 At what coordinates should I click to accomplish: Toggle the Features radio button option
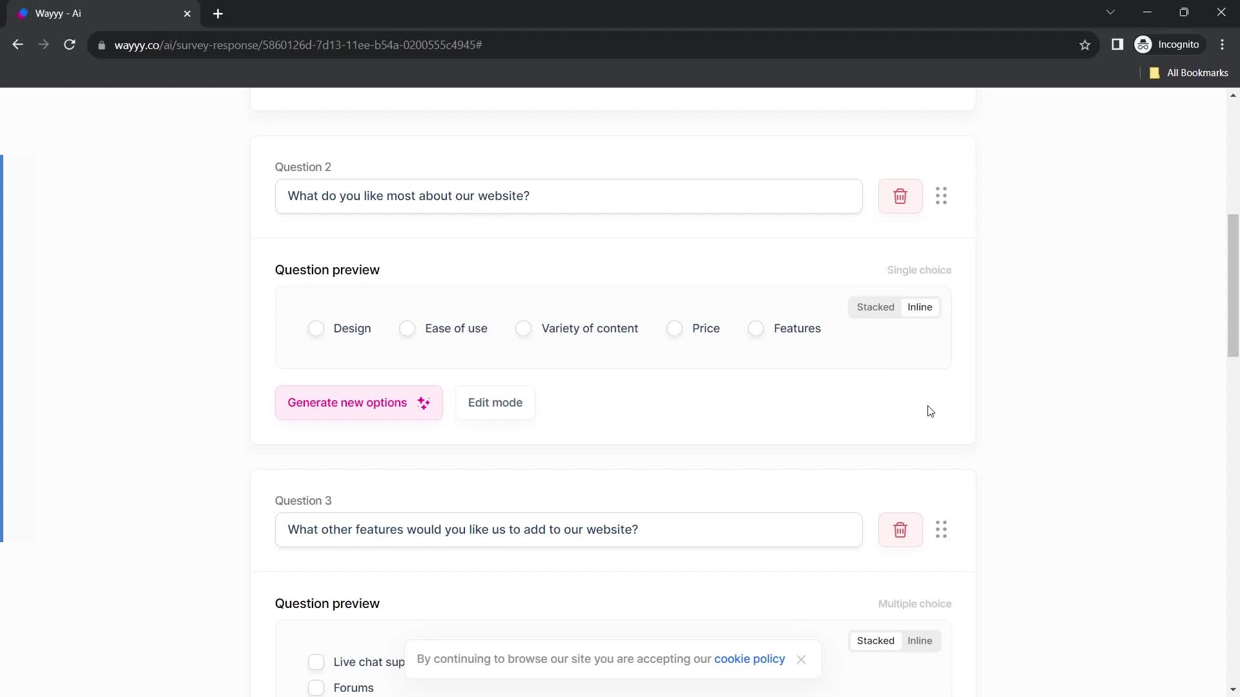tap(756, 328)
